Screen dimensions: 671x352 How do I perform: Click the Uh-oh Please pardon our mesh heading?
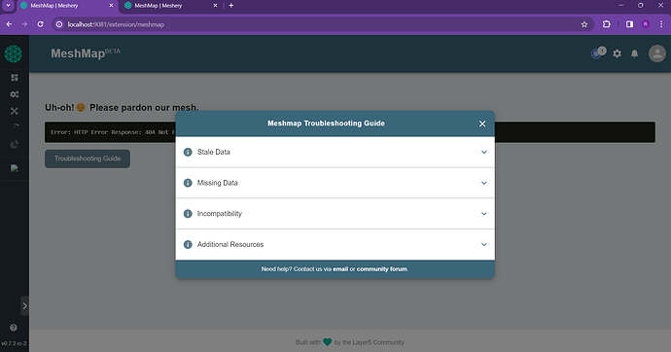pos(122,108)
